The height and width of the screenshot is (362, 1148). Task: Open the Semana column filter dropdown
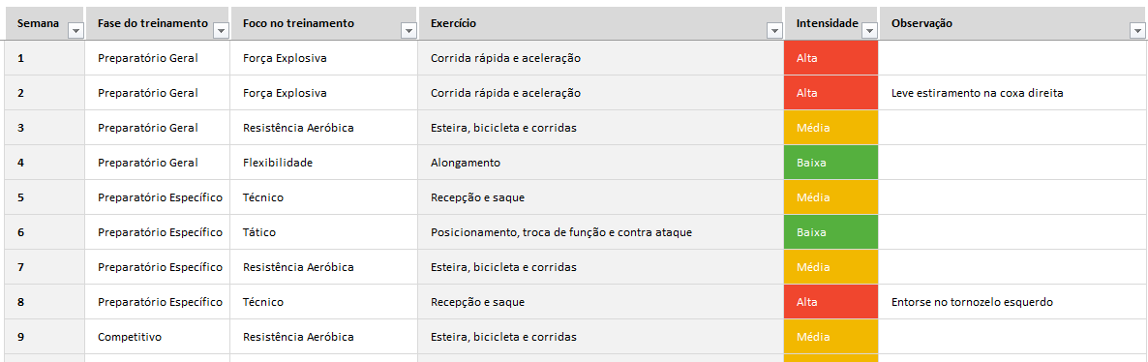pos(74,30)
